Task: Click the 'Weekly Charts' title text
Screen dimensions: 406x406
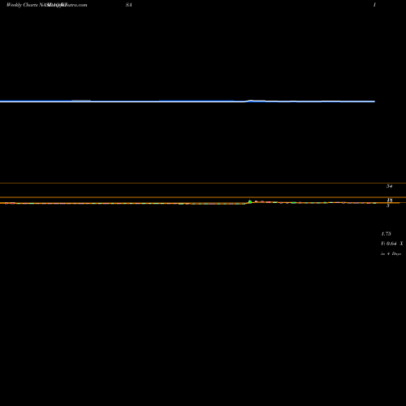Action: pos(22,5)
